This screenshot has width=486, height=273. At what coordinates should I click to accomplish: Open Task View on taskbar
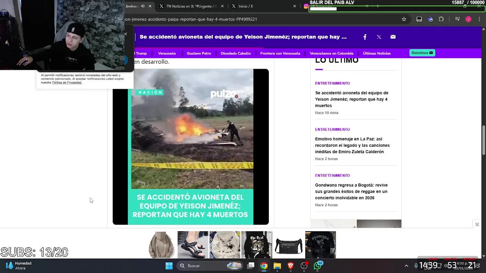pyautogui.click(x=251, y=266)
